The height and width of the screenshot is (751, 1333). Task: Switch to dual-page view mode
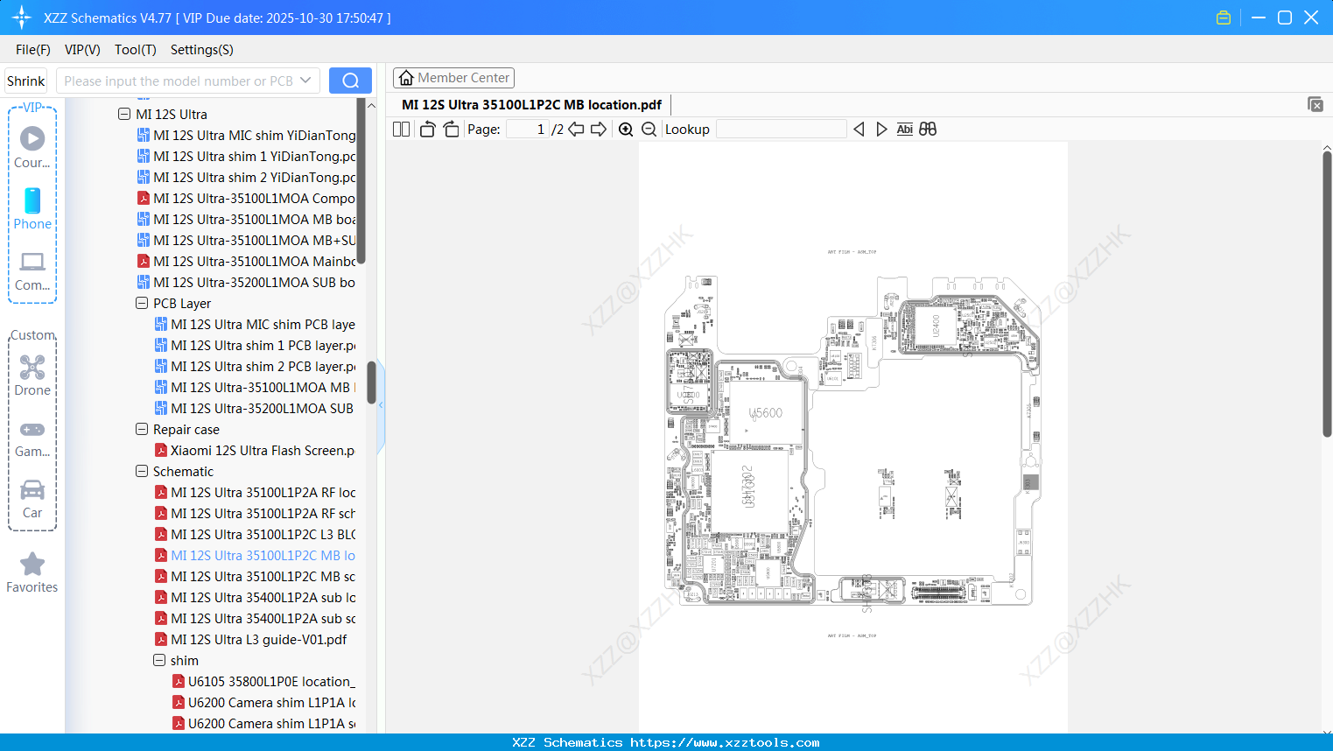coord(400,129)
